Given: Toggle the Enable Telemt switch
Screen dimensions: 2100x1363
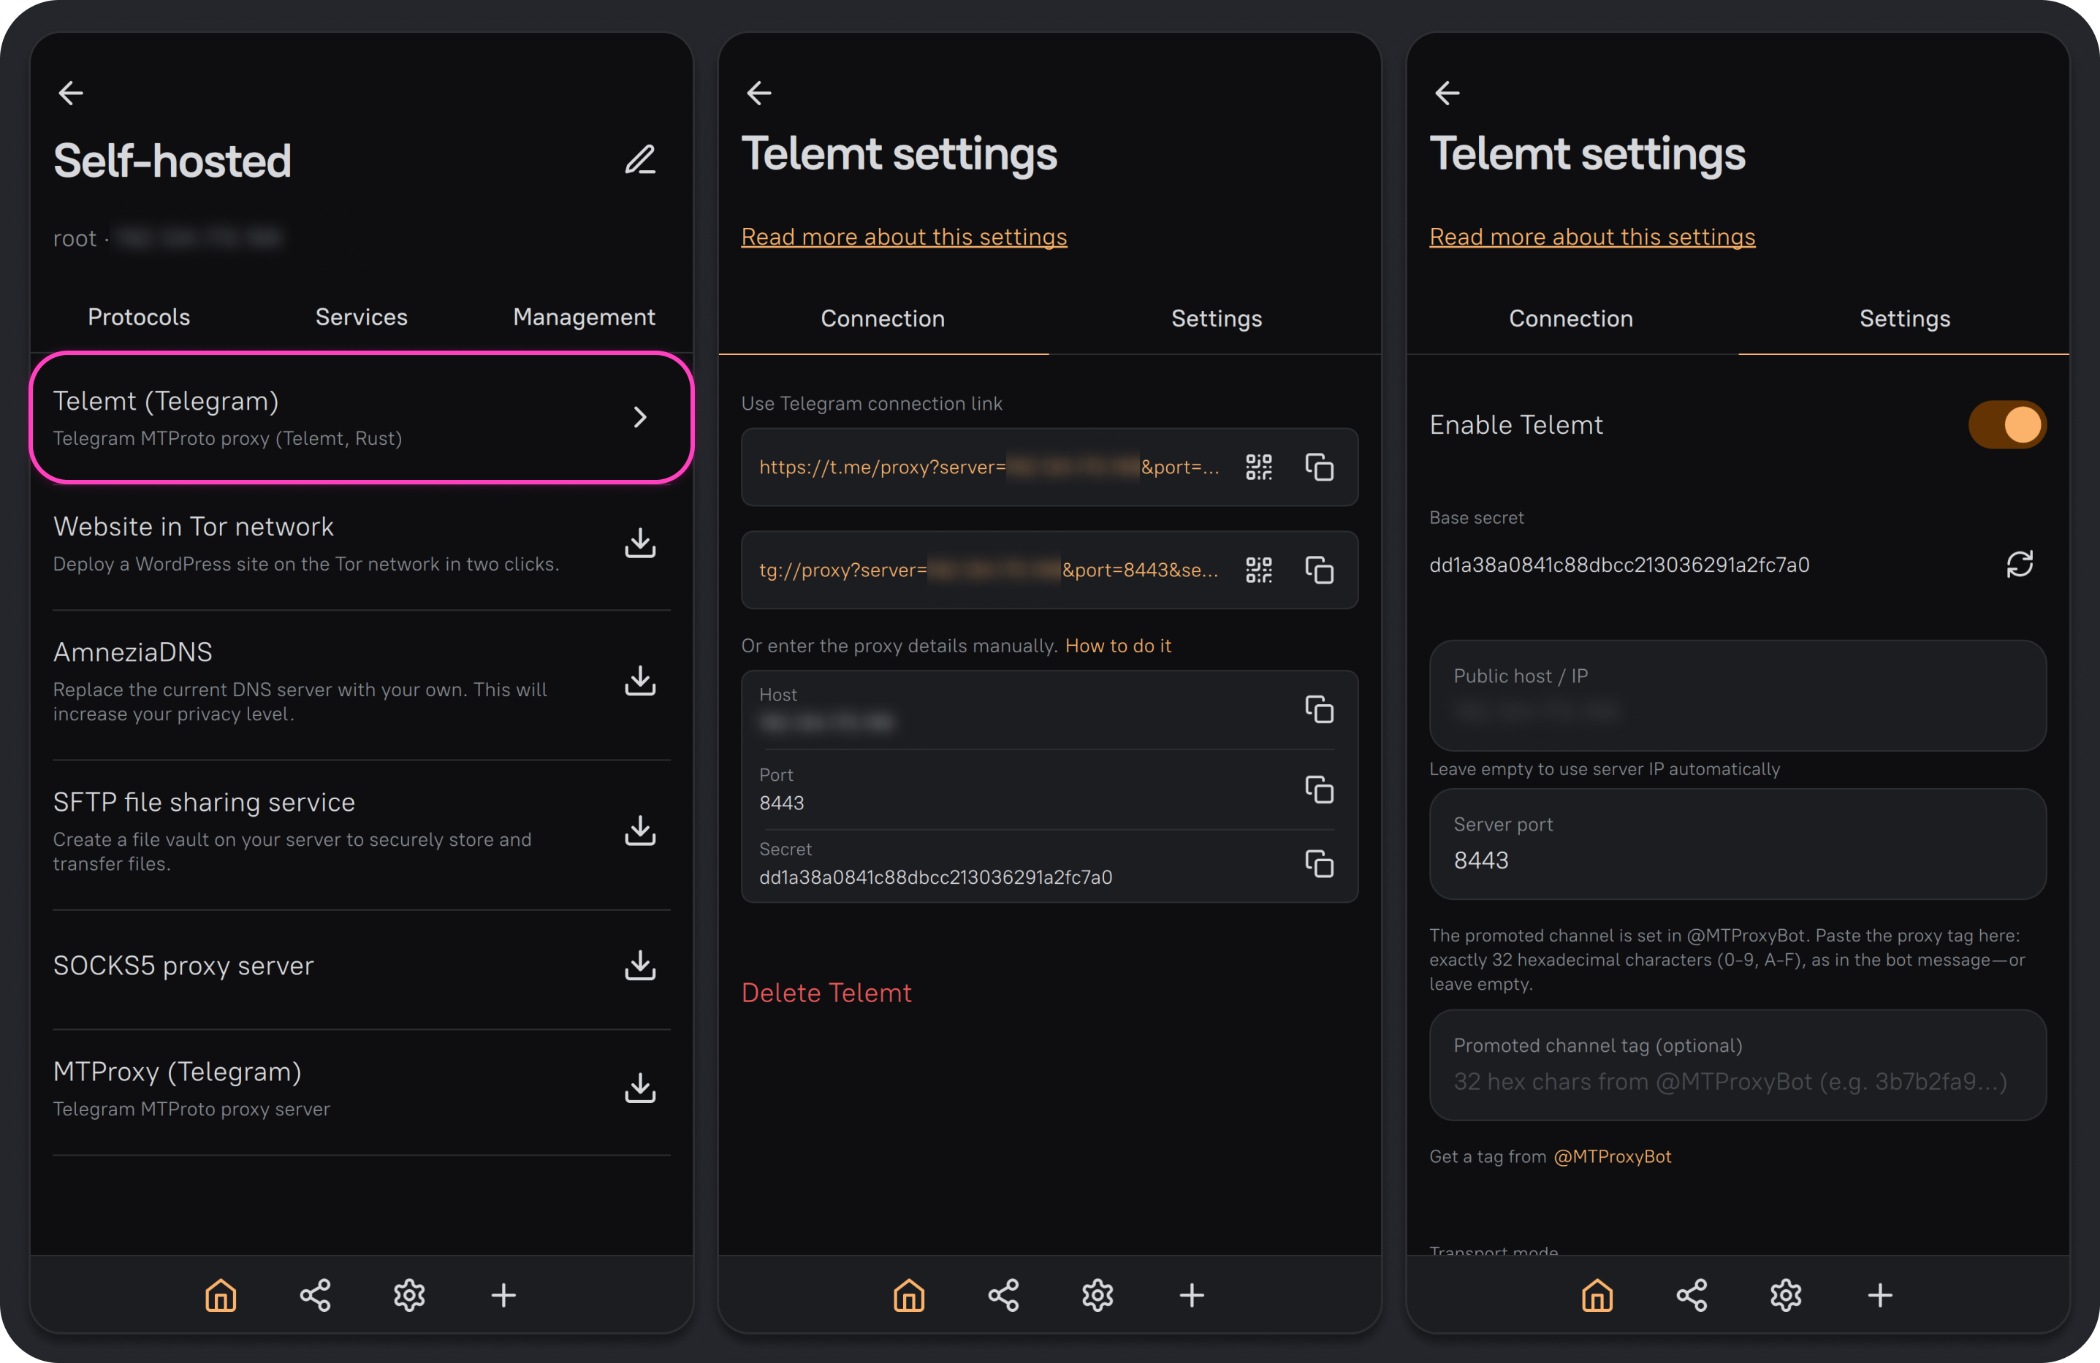Looking at the screenshot, I should 2006,424.
